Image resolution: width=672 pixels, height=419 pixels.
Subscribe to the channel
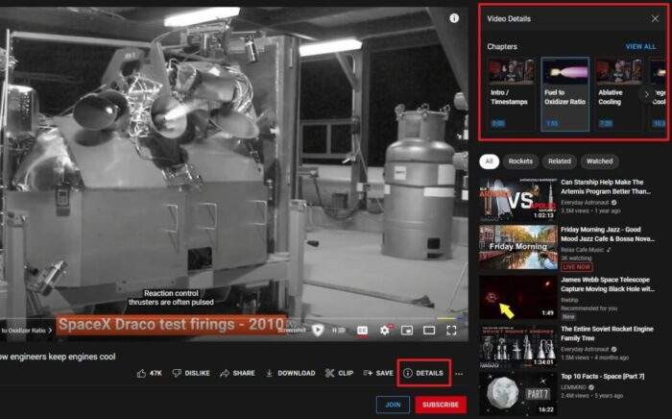coord(441,405)
